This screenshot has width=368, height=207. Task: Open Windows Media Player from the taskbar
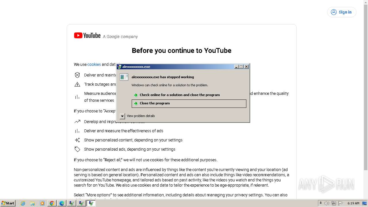click(42, 203)
